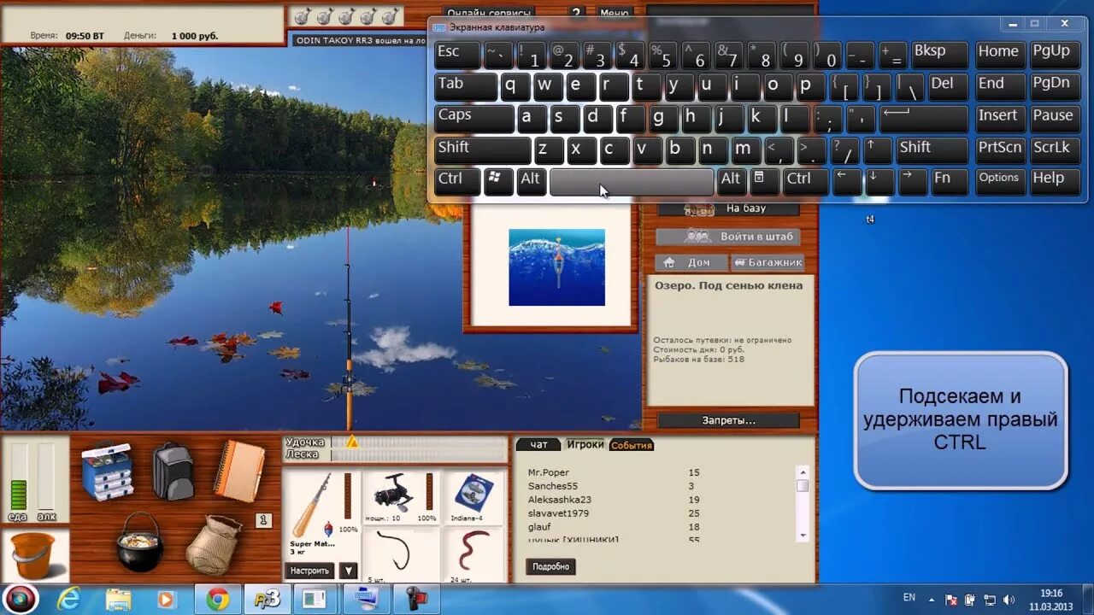This screenshot has height=615, width=1094.
Task: Click the PrtScn key on on-screen keyboard
Action: click(x=1000, y=149)
